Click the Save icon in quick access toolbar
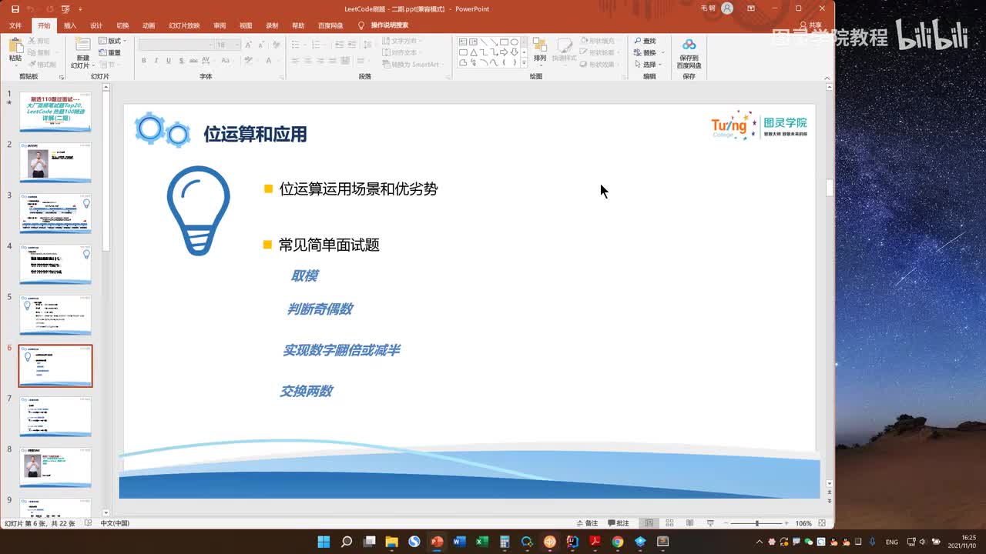This screenshot has height=554, width=986. click(15, 8)
